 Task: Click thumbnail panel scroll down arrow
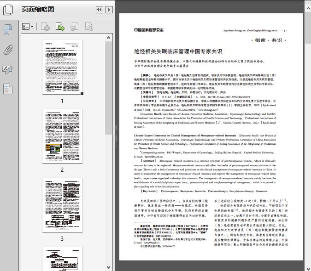[108, 267]
